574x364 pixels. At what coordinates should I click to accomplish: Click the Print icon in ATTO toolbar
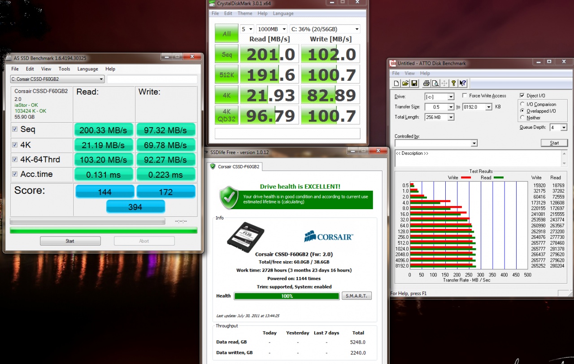[x=426, y=83]
